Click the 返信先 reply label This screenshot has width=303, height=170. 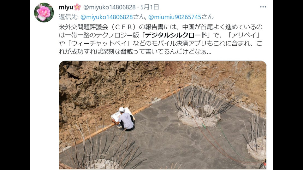pos(68,17)
